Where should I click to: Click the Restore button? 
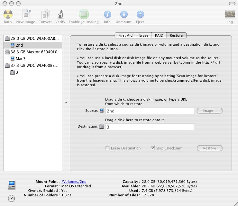tap(210, 148)
